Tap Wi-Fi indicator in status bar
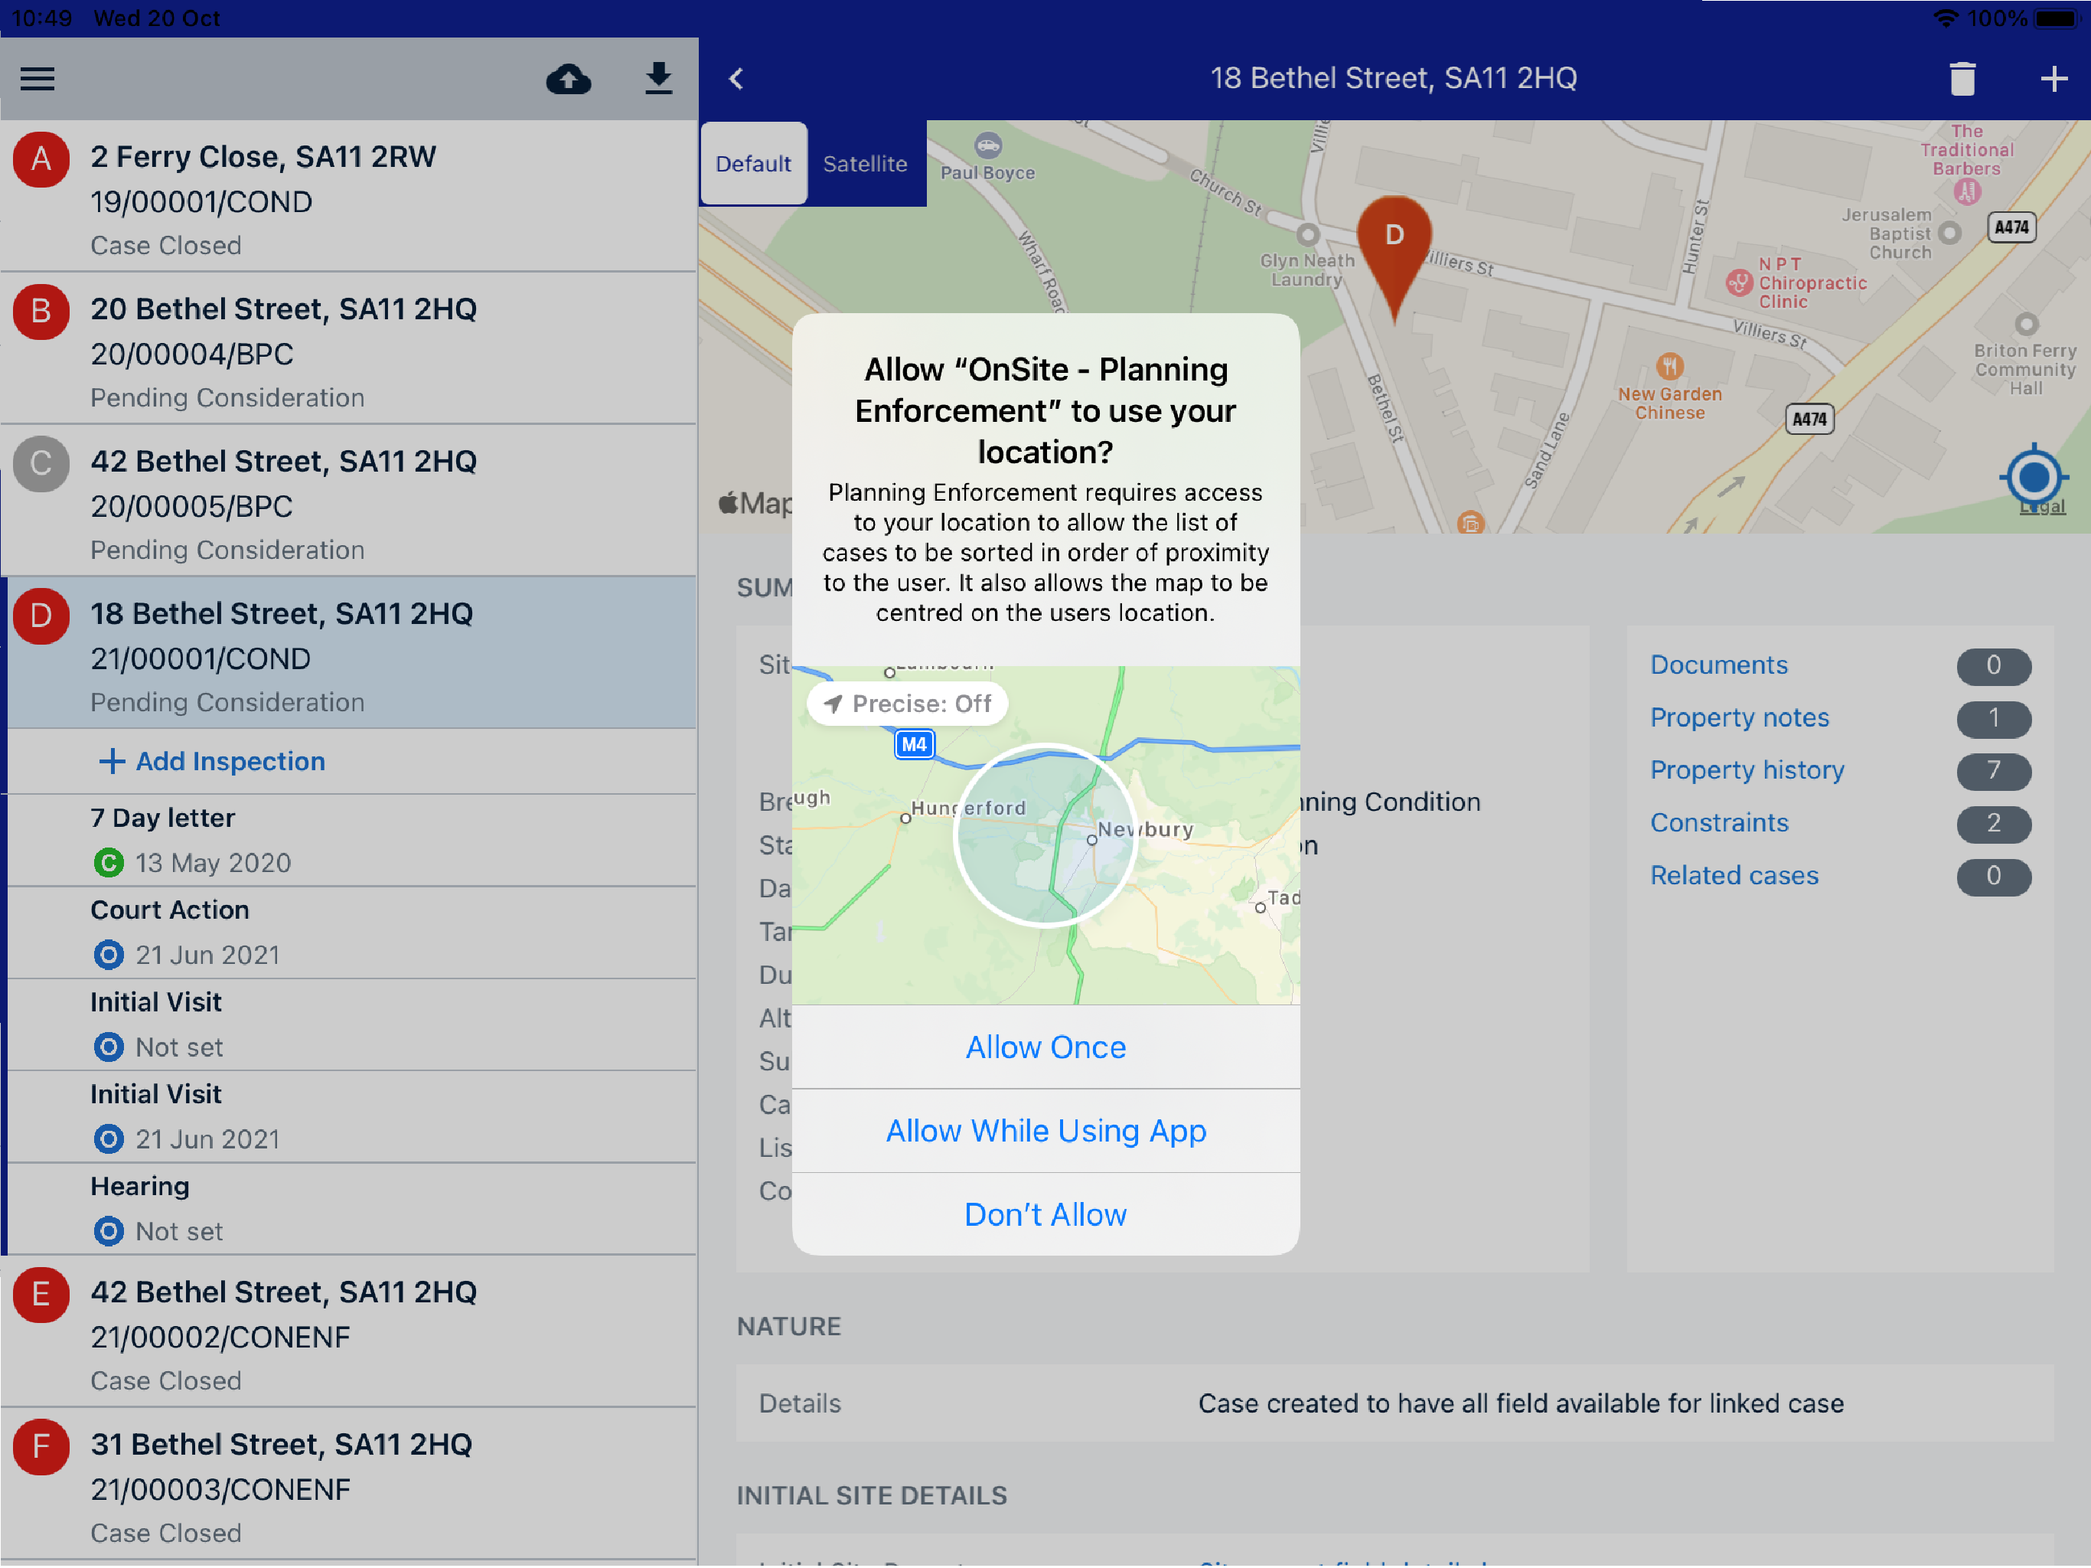Screen dimensions: 2091x1568 tap(1946, 18)
